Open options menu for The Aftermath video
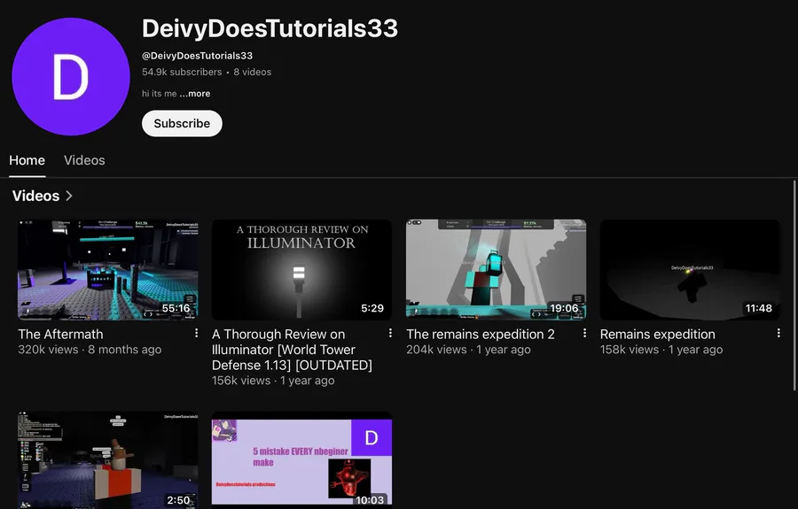 tap(197, 333)
